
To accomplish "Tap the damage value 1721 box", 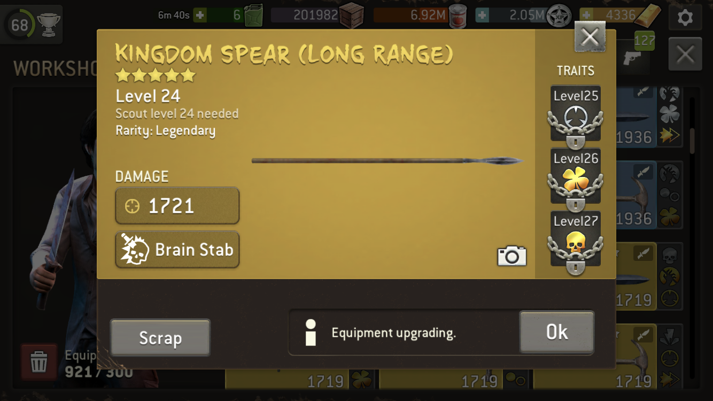I will (177, 206).
